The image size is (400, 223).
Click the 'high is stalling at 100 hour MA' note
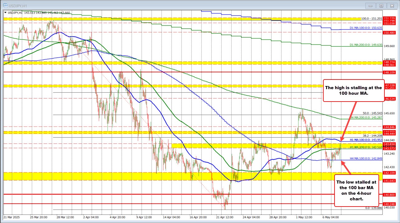pos(354,90)
